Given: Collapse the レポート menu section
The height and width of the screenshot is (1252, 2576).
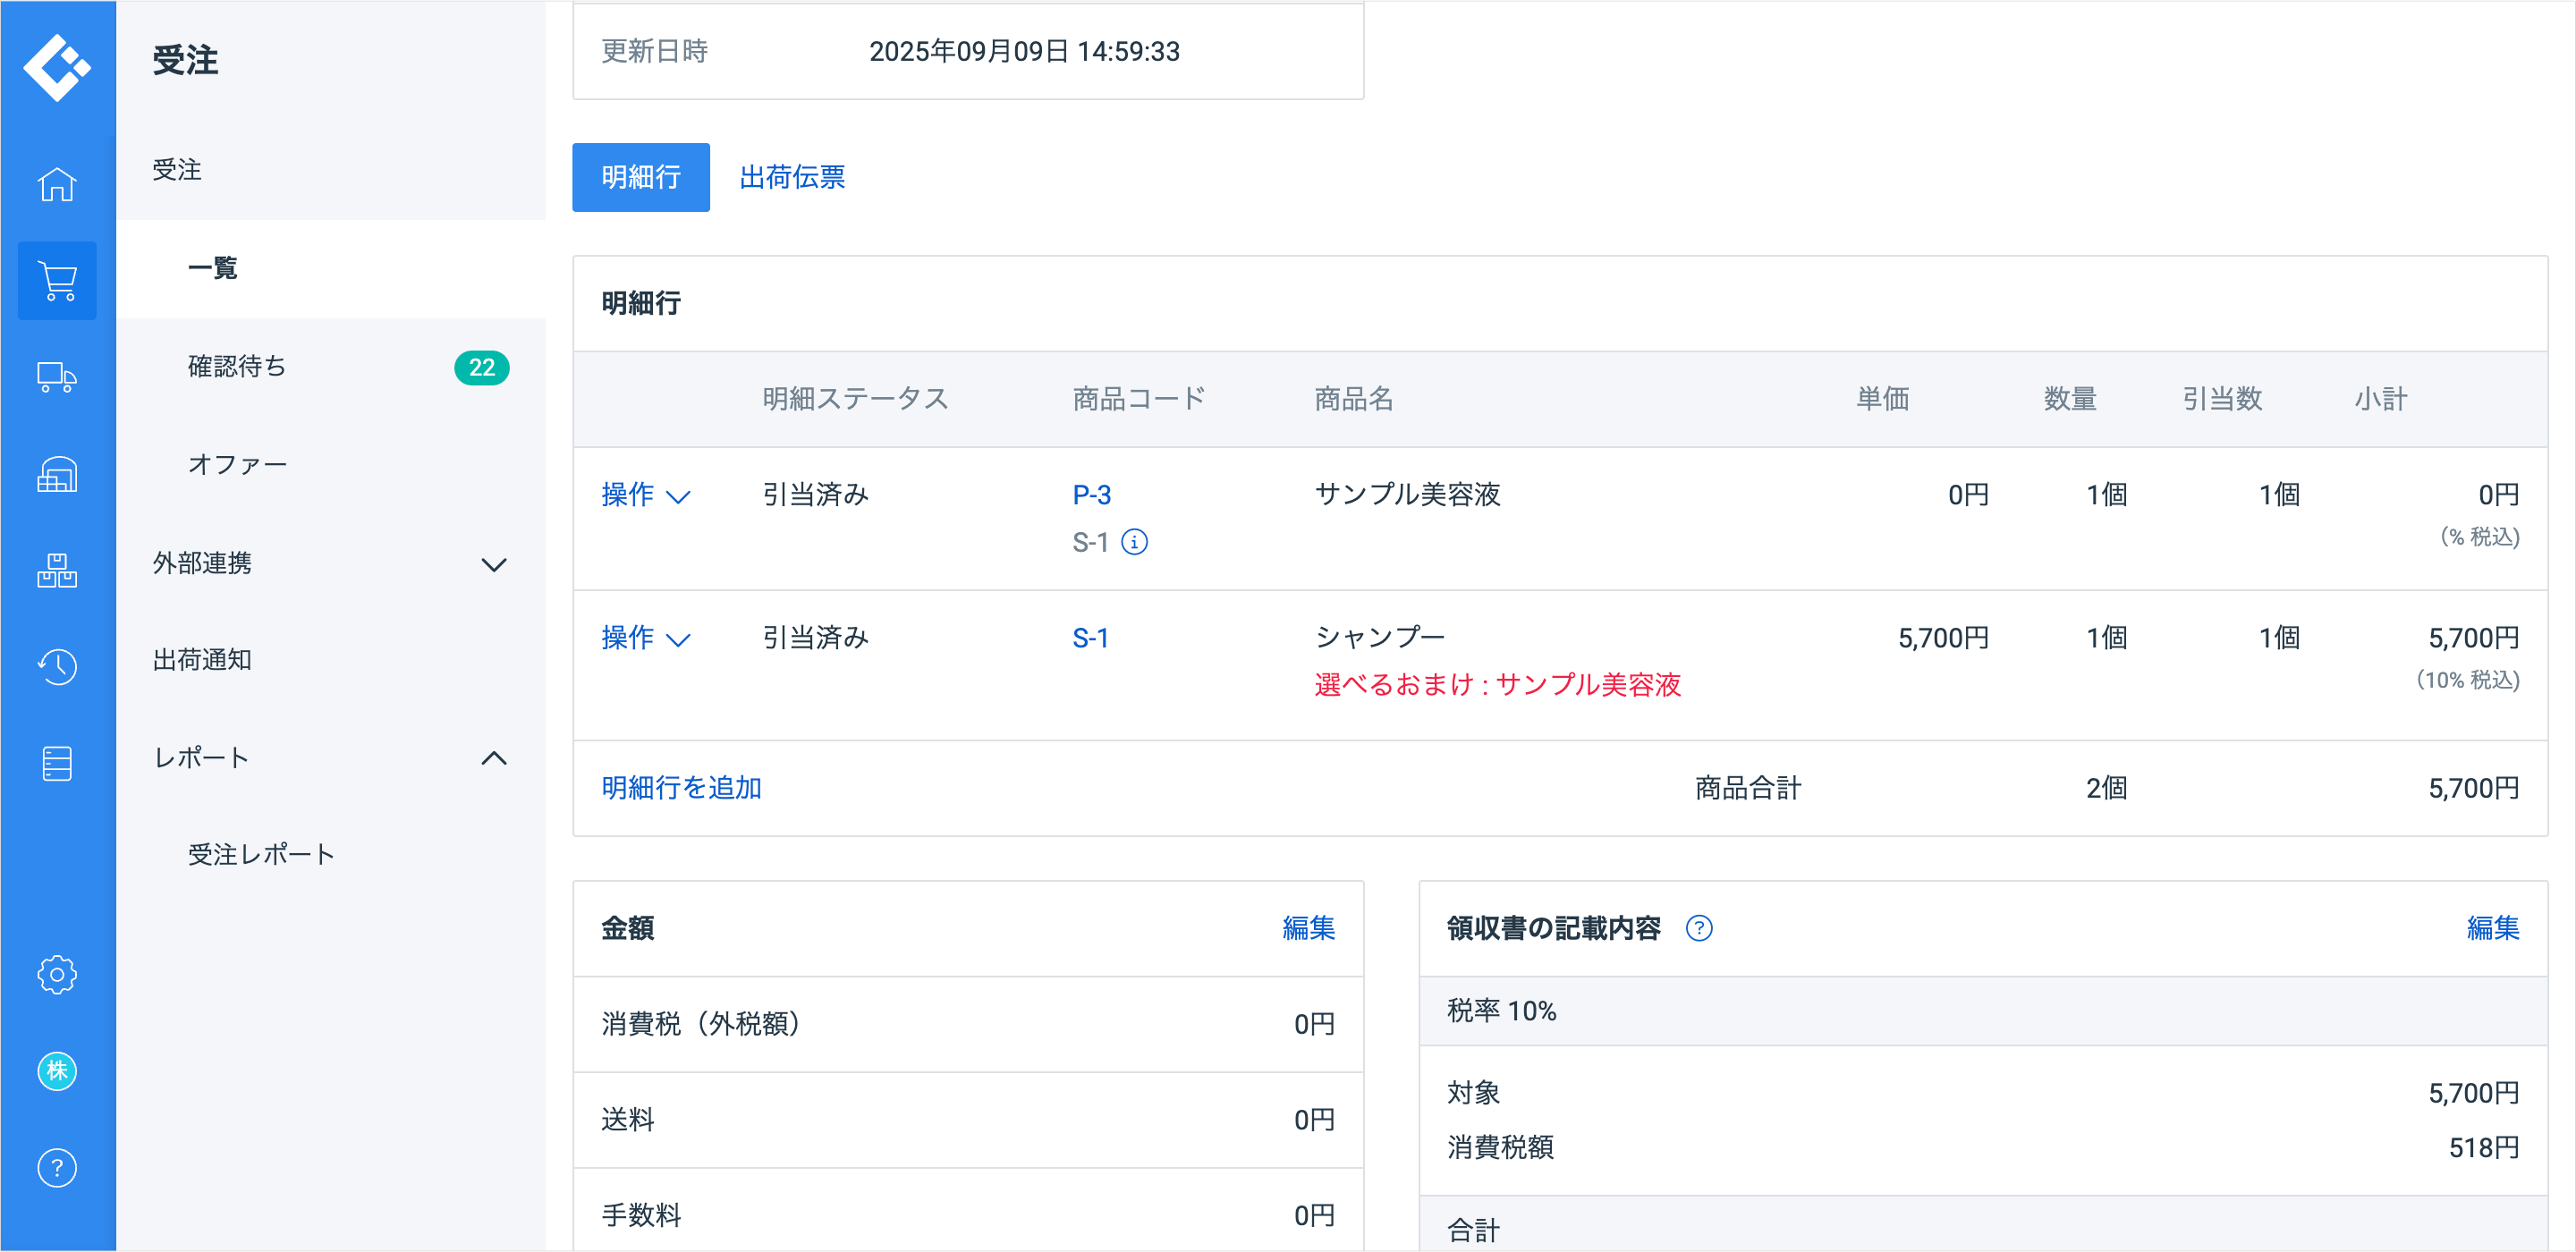Looking at the screenshot, I should point(330,758).
